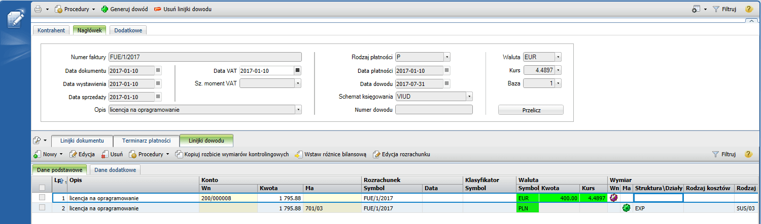Image resolution: width=761 pixels, height=224 pixels.
Task: Click Edycja rozrachunku
Action: 401,154
